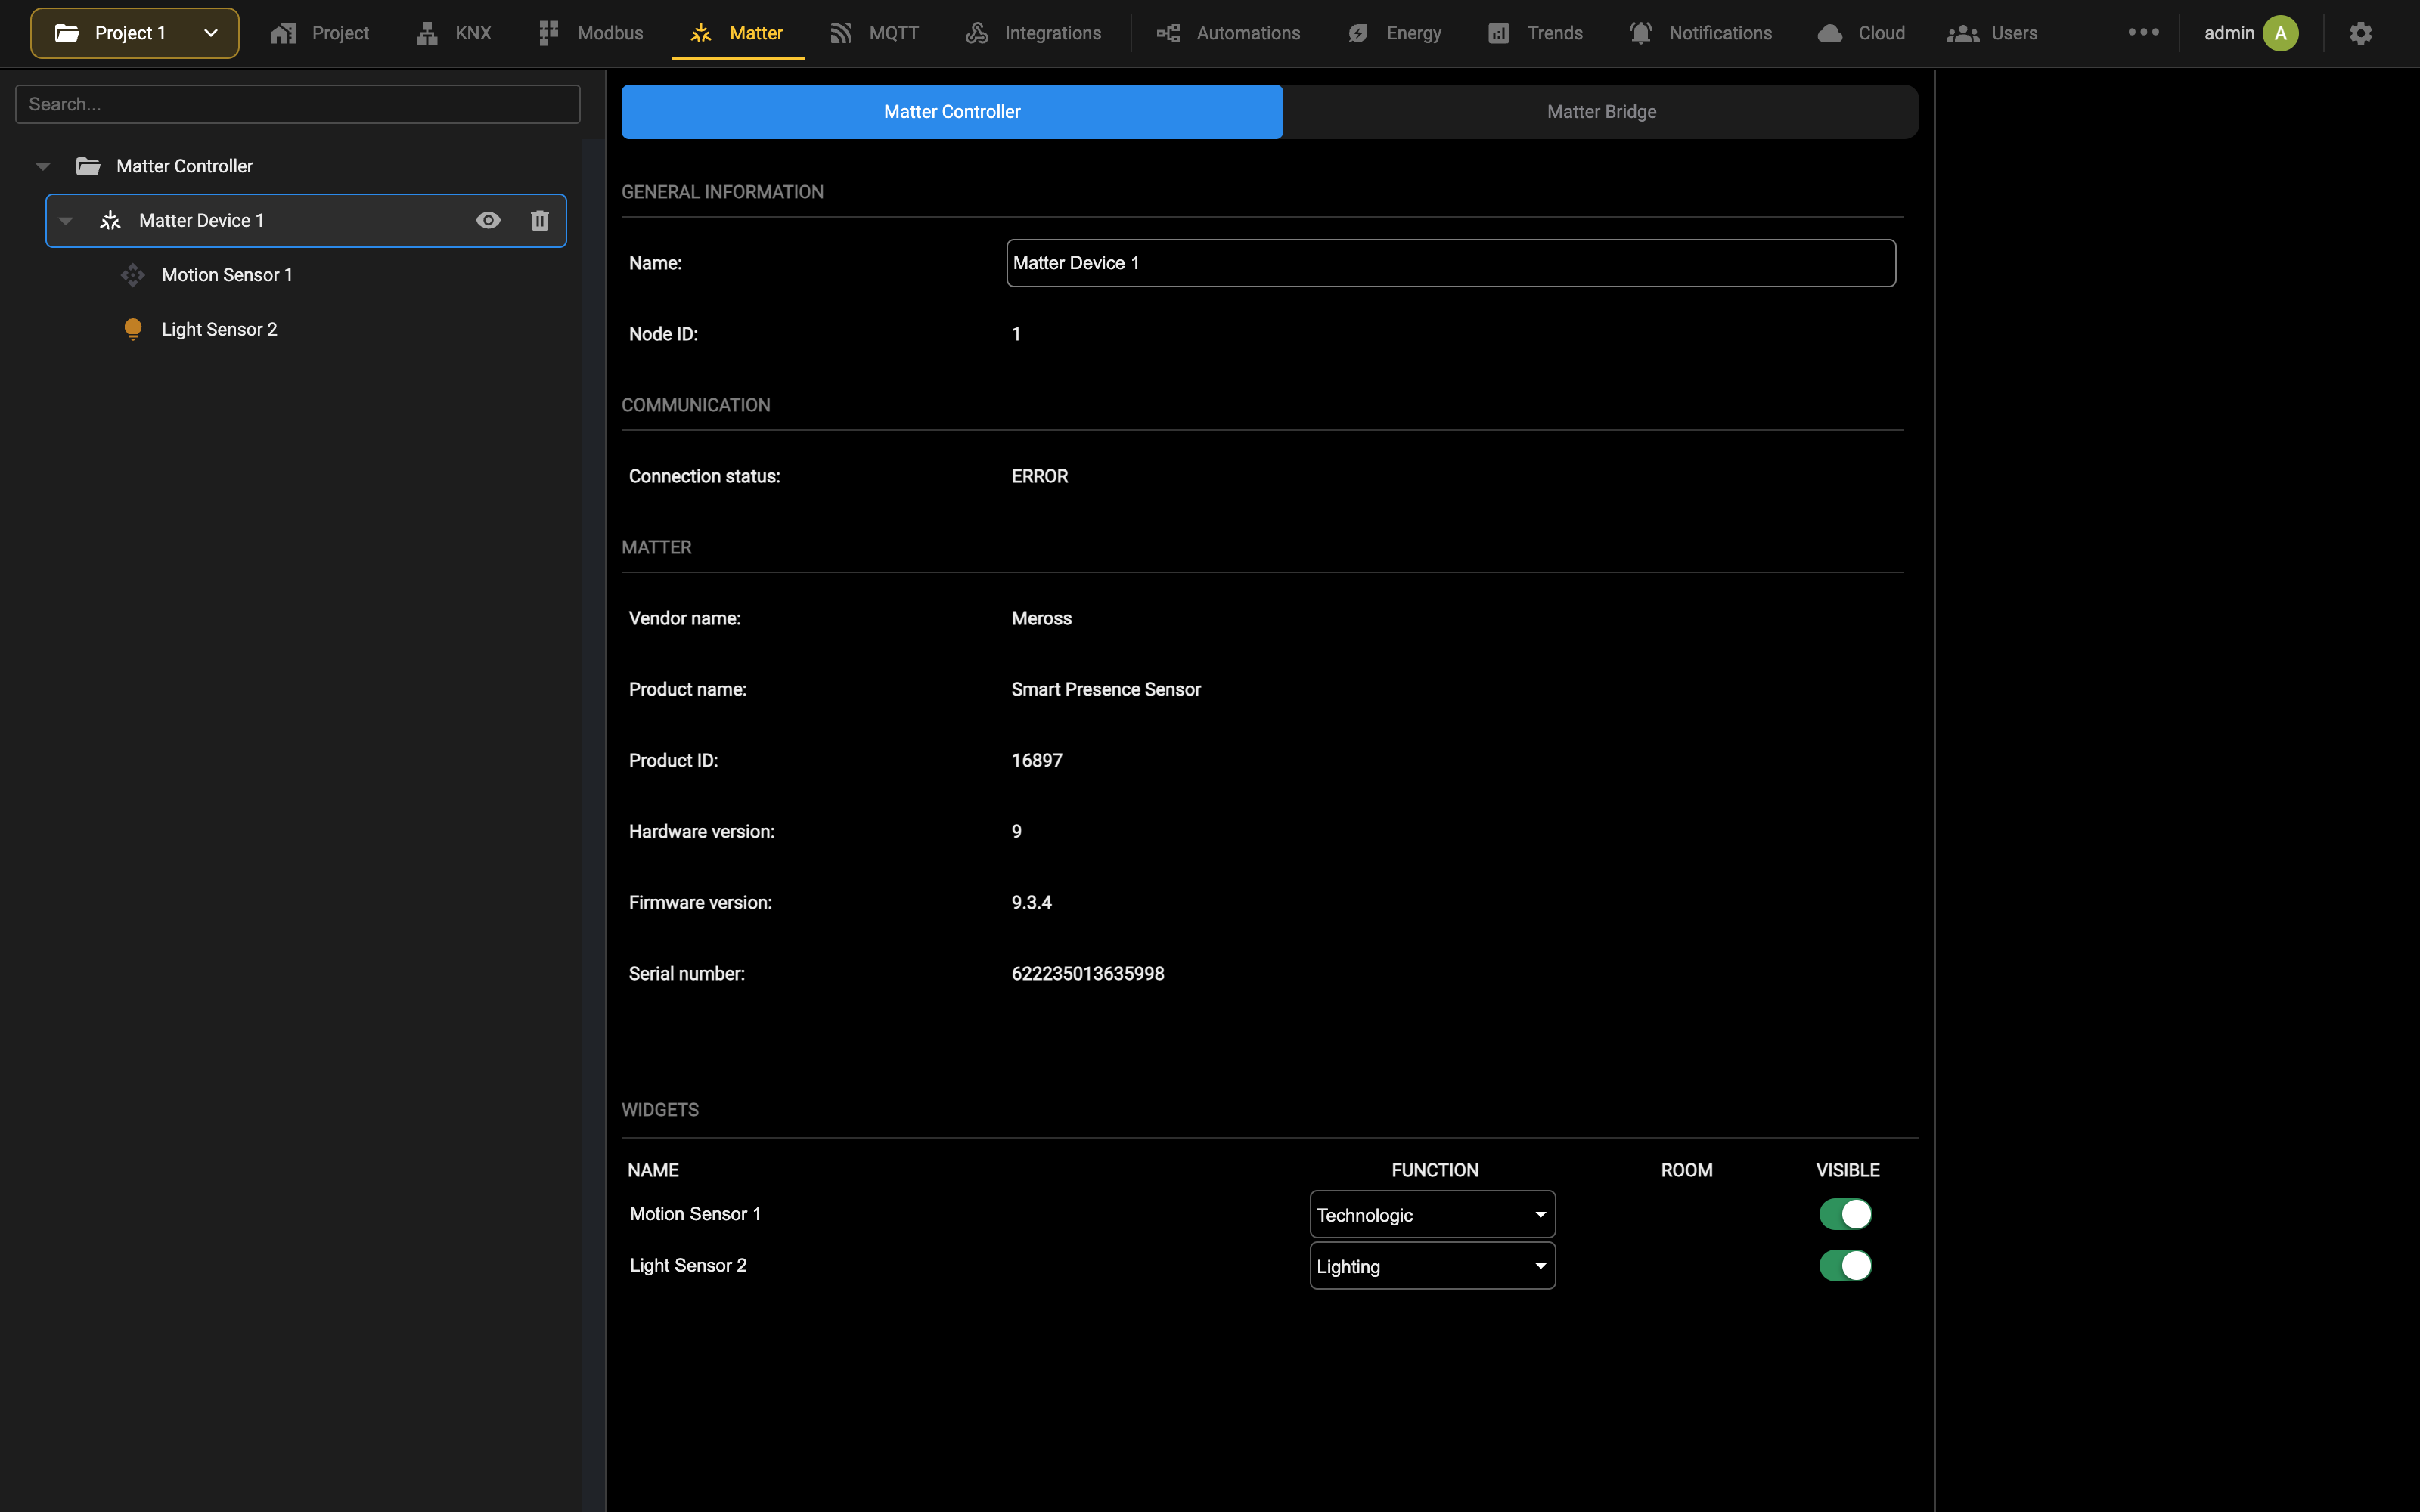Open the Integrations webhook icon

977,33
